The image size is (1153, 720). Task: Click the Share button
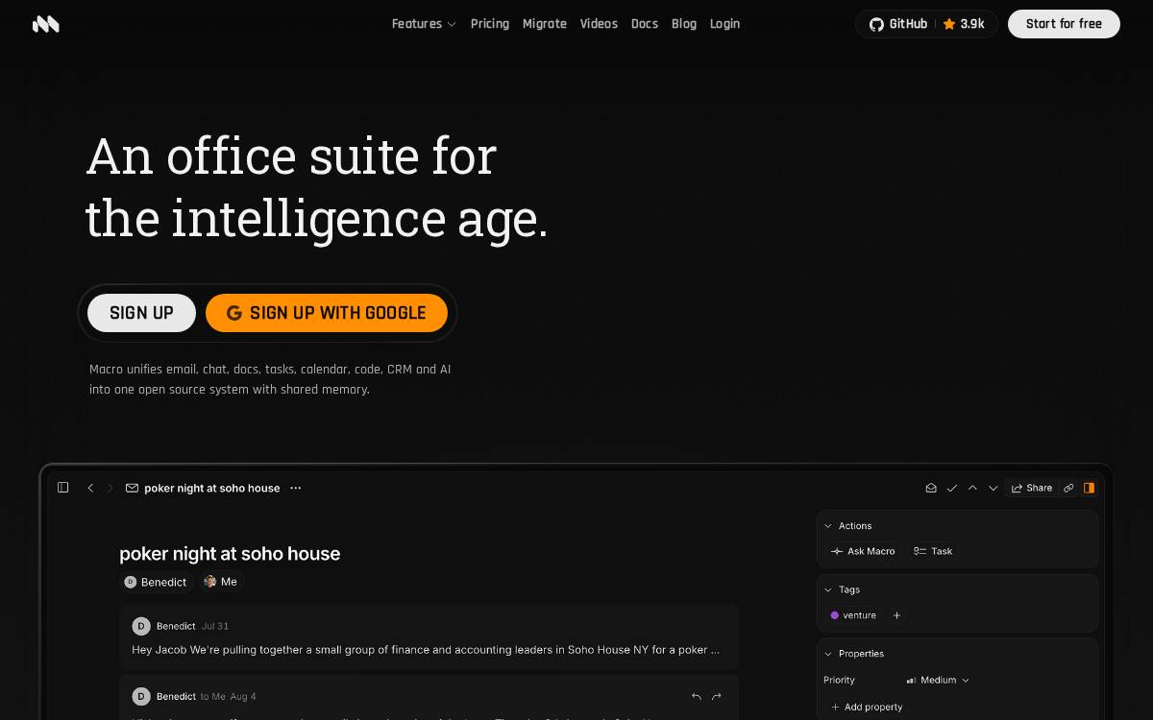click(x=1032, y=488)
